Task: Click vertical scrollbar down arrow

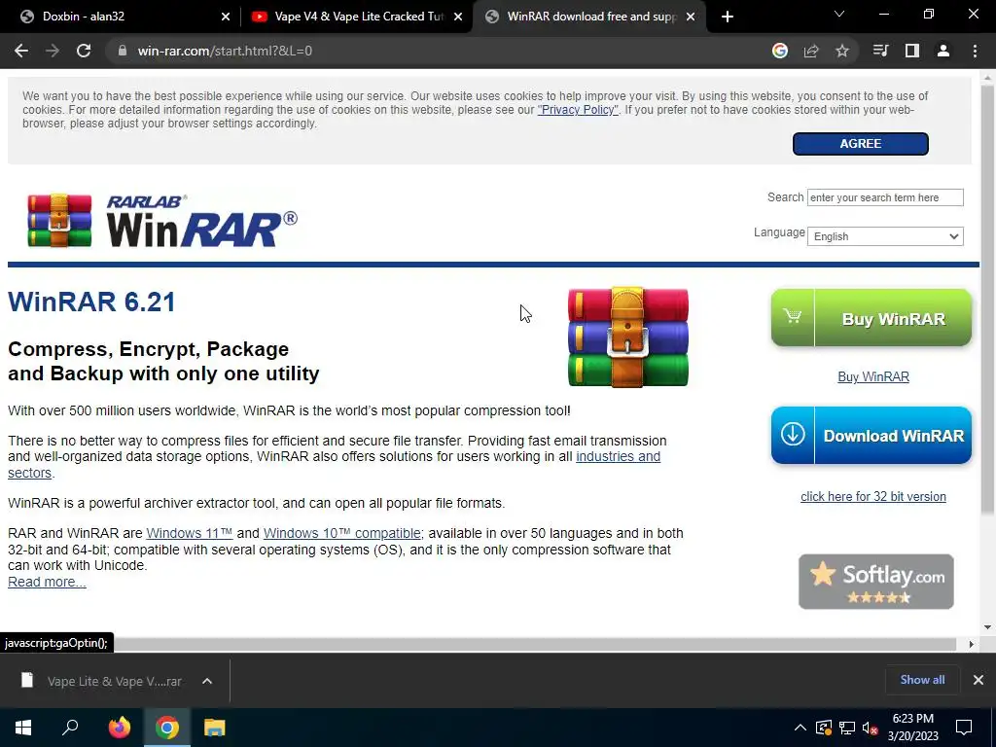Action: pyautogui.click(x=987, y=627)
